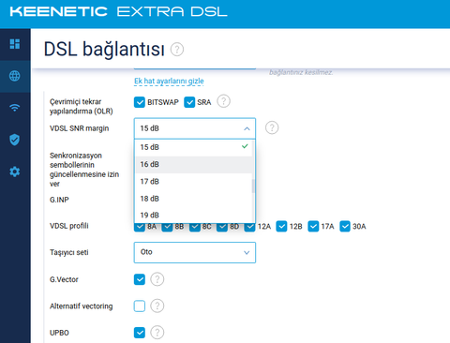Open the Wi-Fi network section in sidebar
The width and height of the screenshot is (450, 343).
click(x=15, y=108)
